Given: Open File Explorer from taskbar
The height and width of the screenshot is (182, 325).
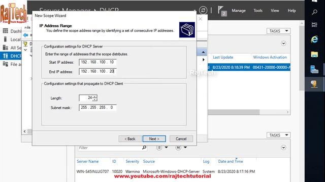Looking at the screenshot, I should [314, 54].
